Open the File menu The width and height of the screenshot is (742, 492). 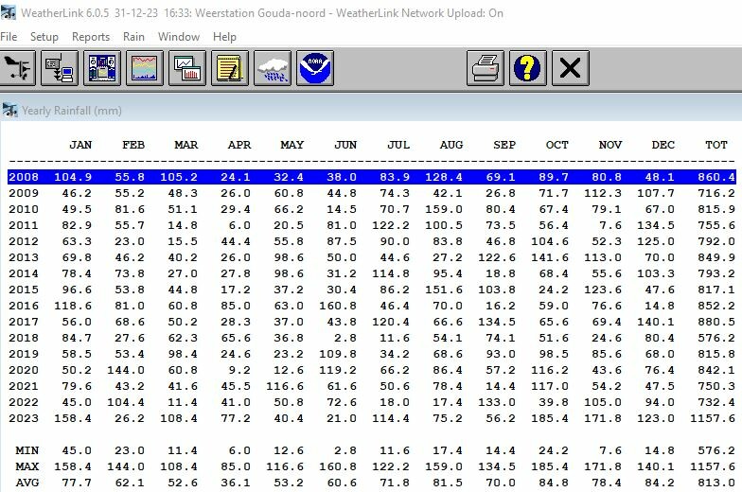9,37
